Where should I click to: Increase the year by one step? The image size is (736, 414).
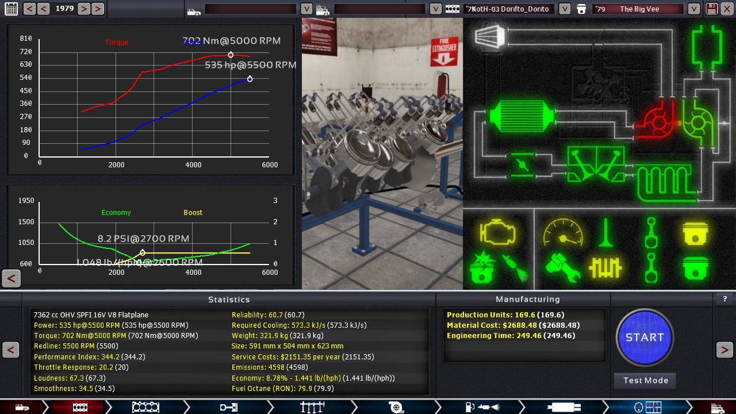84,9
